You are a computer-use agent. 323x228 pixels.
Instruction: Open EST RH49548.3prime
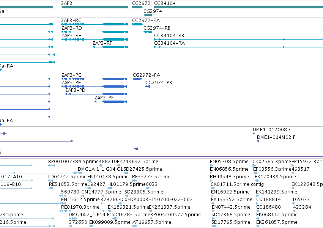click(229, 177)
